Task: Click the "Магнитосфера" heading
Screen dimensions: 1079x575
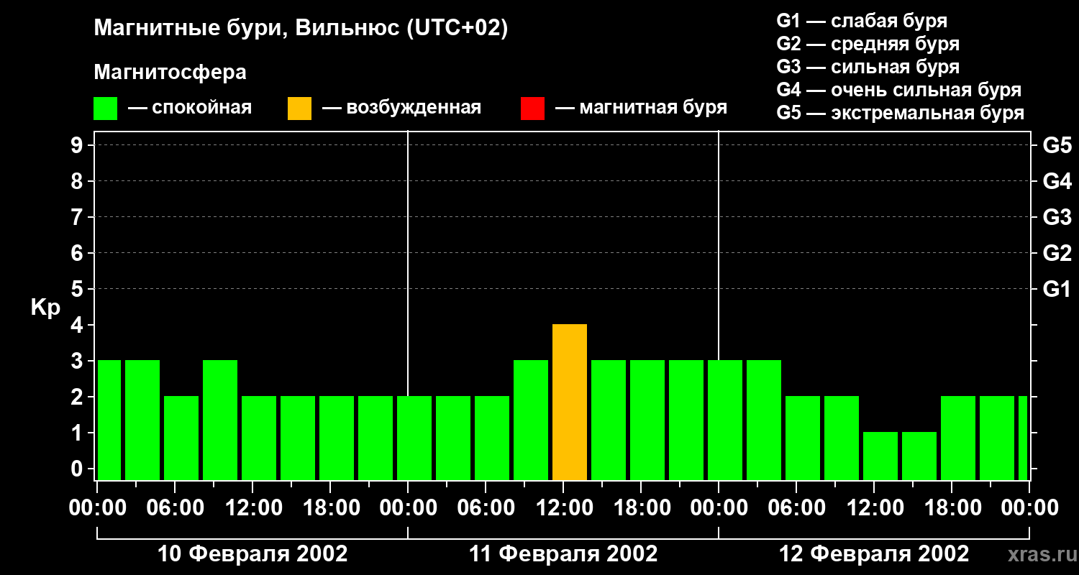Action: point(170,73)
